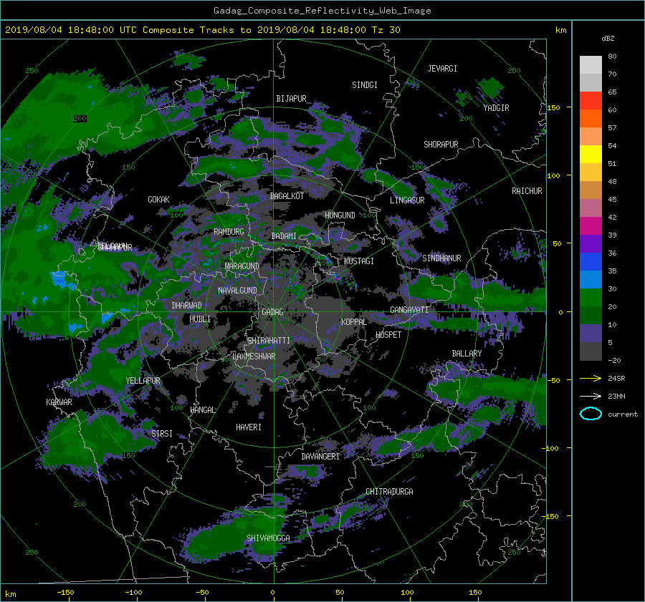Pick the yellow 51 dBZ color swatch
Viewport: 645px width, 602px height.
(x=591, y=155)
